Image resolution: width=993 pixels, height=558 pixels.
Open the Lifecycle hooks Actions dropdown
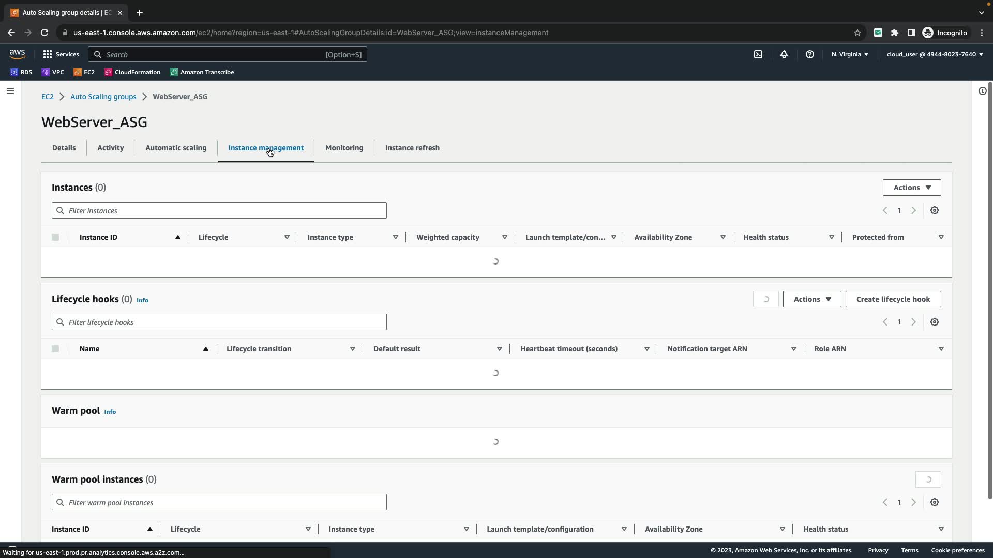coord(811,299)
